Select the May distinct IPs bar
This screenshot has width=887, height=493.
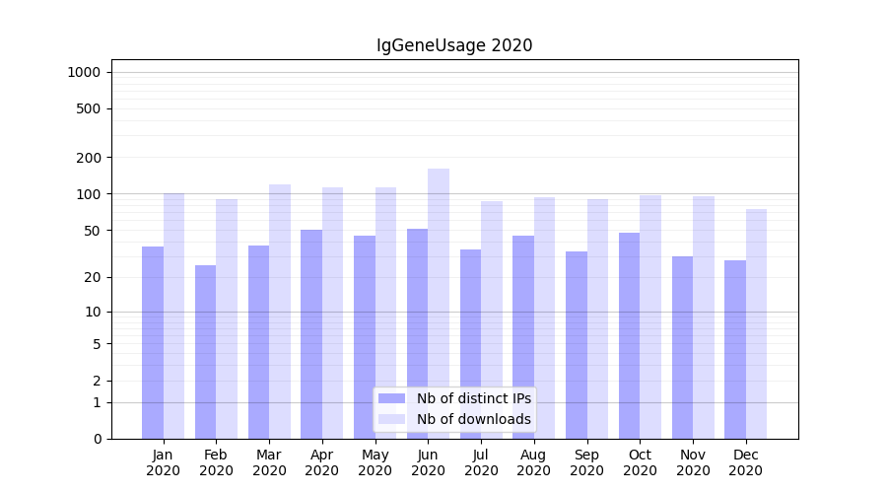[365, 335]
